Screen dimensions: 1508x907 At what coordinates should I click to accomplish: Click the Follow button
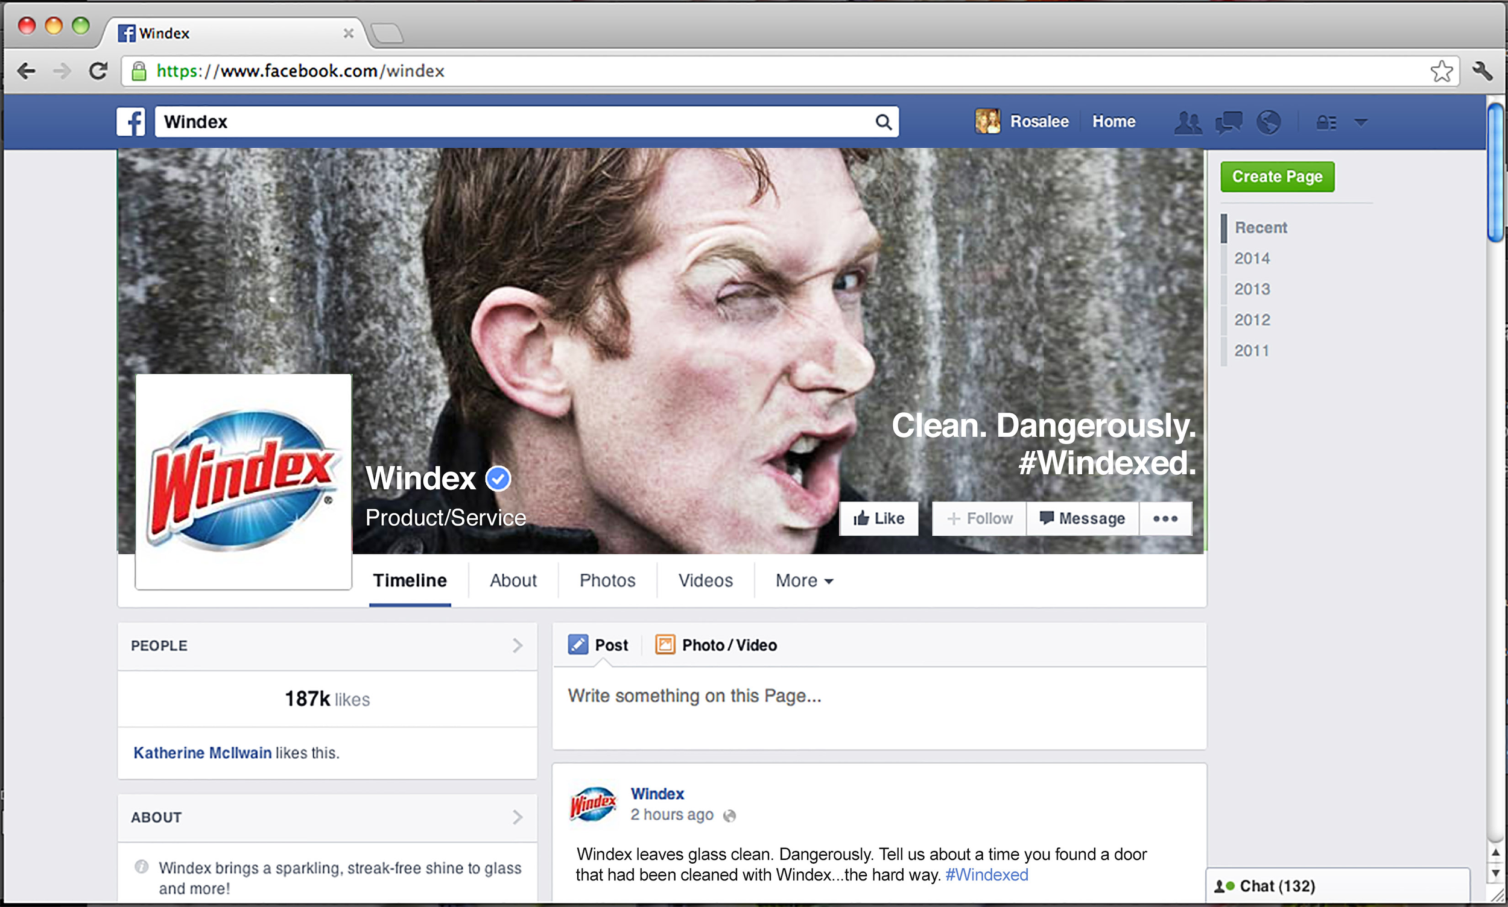[980, 519]
